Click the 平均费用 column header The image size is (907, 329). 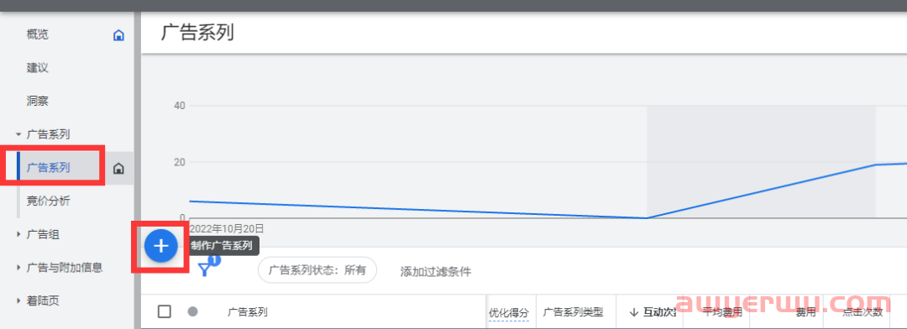723,312
